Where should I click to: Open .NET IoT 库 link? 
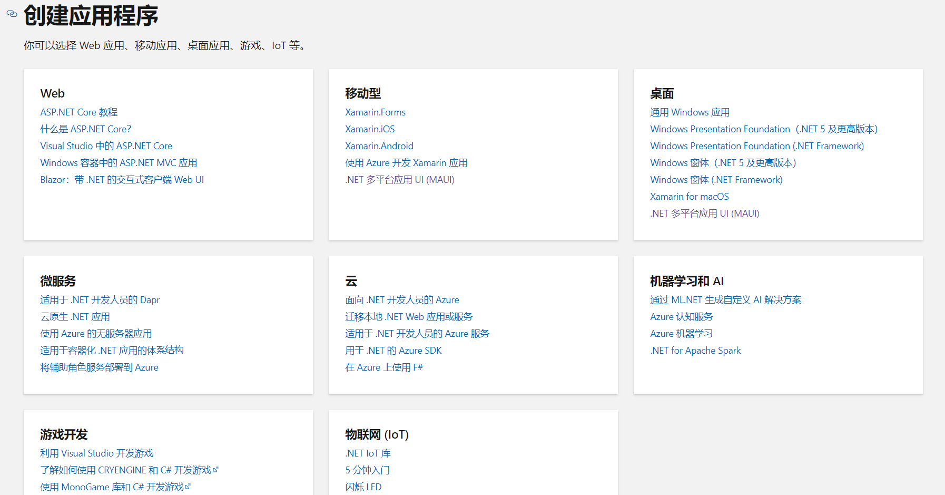368,453
